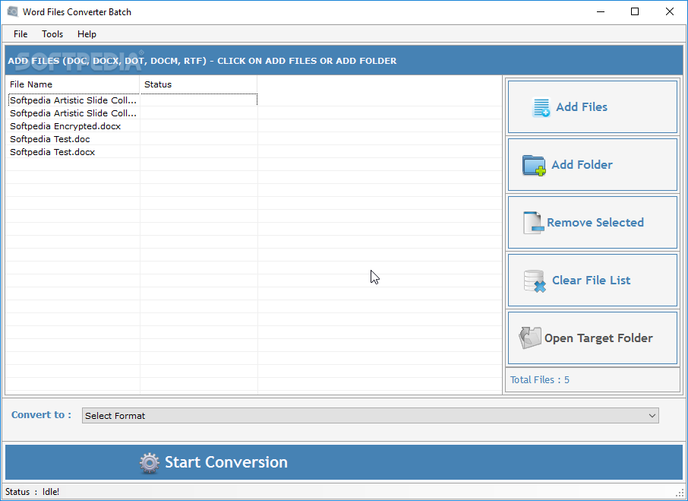Click the Total Files : 5 label
The image size is (688, 501).
point(540,380)
